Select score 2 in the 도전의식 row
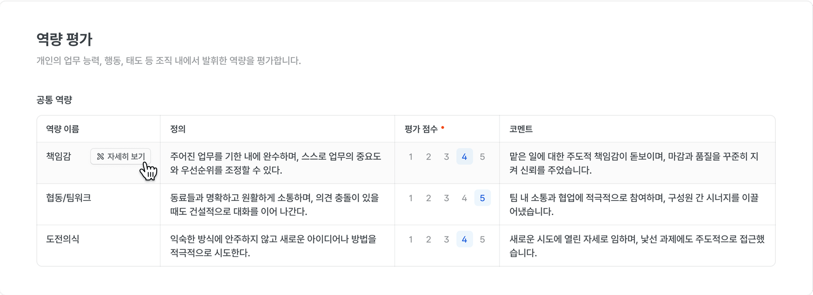 (428, 240)
